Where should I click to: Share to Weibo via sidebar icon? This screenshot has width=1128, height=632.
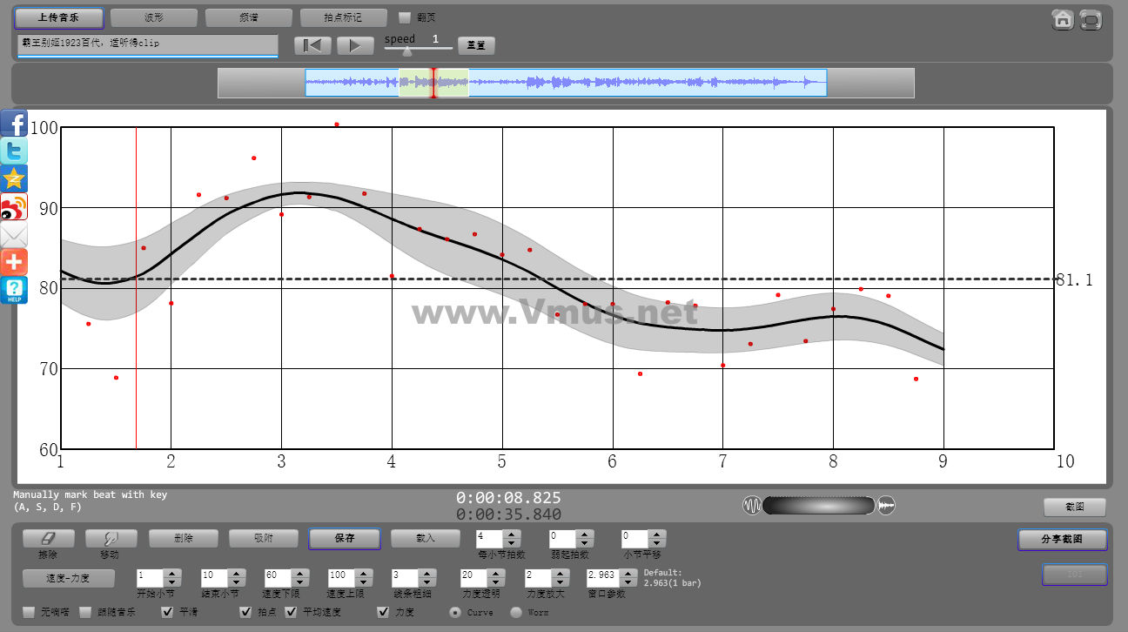[x=14, y=206]
